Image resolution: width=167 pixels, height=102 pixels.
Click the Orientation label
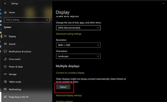[62, 51]
